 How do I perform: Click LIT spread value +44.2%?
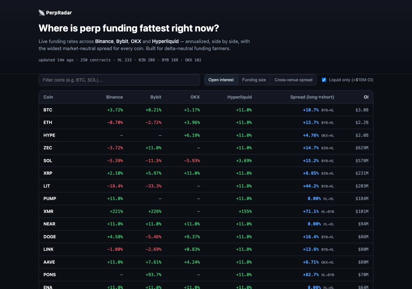coord(311,186)
